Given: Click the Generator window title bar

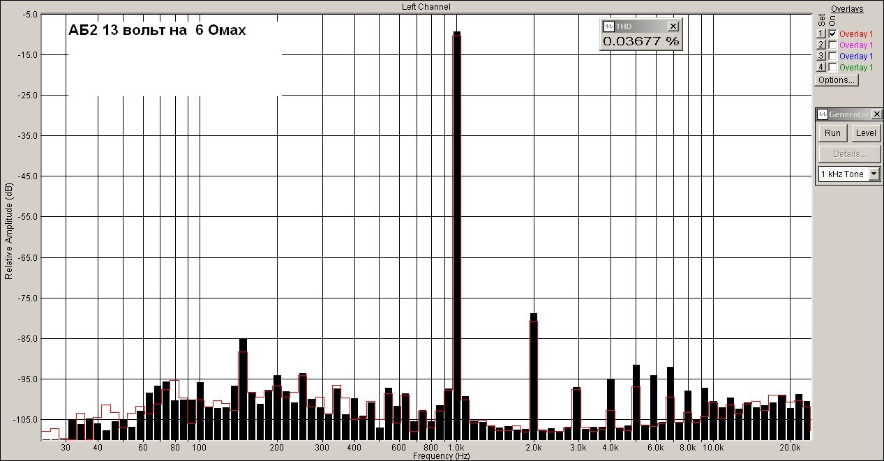Looking at the screenshot, I should [849, 114].
